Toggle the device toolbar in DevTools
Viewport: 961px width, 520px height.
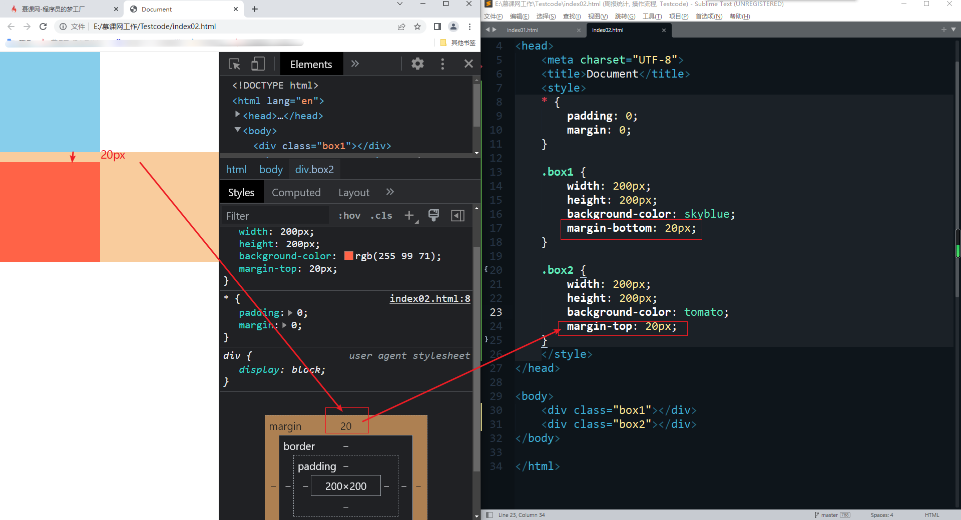click(258, 64)
